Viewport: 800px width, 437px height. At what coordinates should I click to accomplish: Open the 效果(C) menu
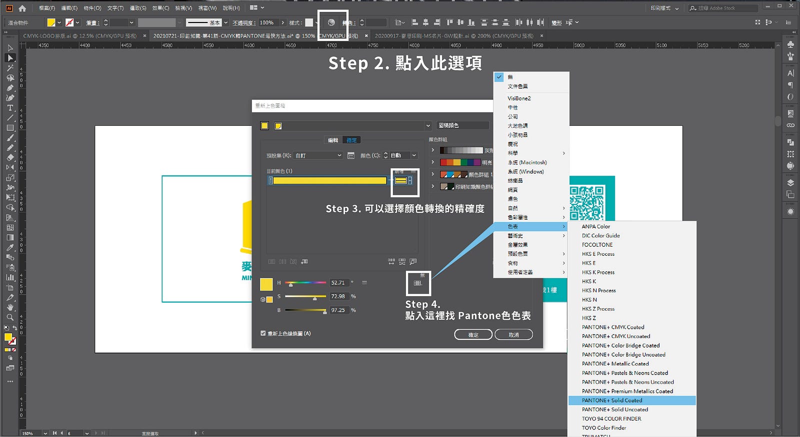[x=160, y=8]
